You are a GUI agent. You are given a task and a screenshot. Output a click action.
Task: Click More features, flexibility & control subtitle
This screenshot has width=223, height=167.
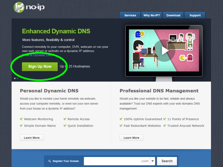48,40
